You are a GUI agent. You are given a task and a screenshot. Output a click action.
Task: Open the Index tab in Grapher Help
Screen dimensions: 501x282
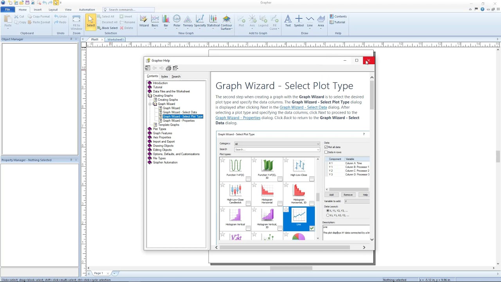pos(164,76)
